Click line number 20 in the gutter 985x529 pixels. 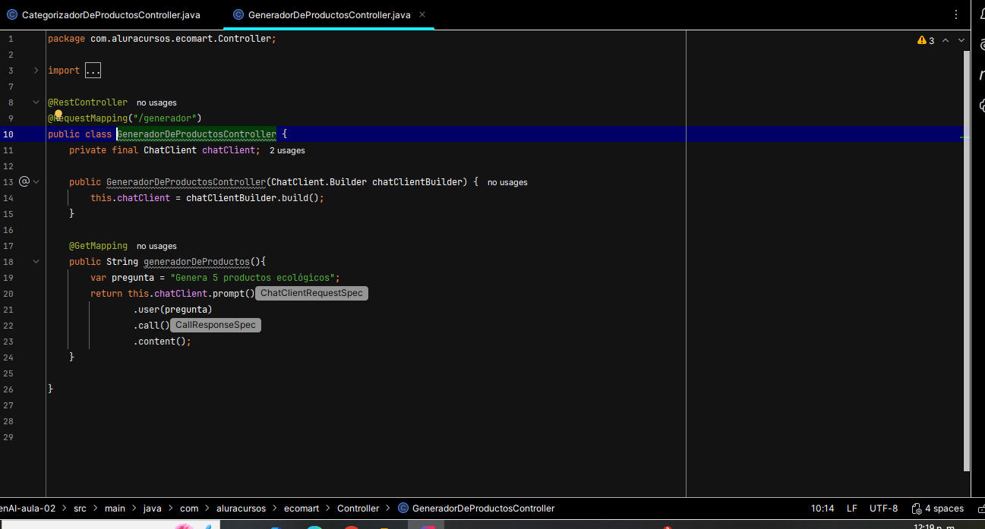[x=8, y=294]
